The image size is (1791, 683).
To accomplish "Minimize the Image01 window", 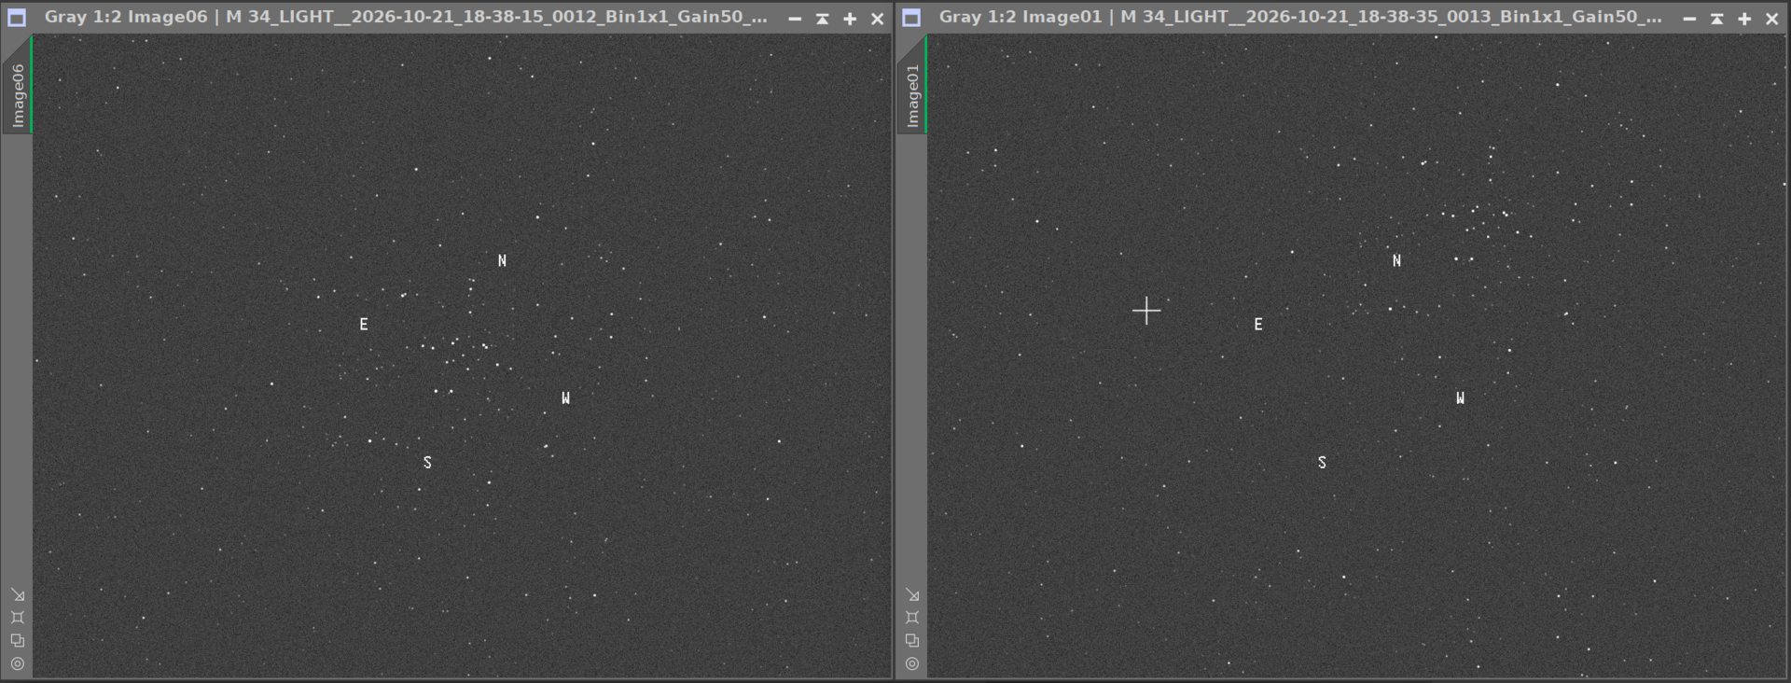I will coord(1689,19).
